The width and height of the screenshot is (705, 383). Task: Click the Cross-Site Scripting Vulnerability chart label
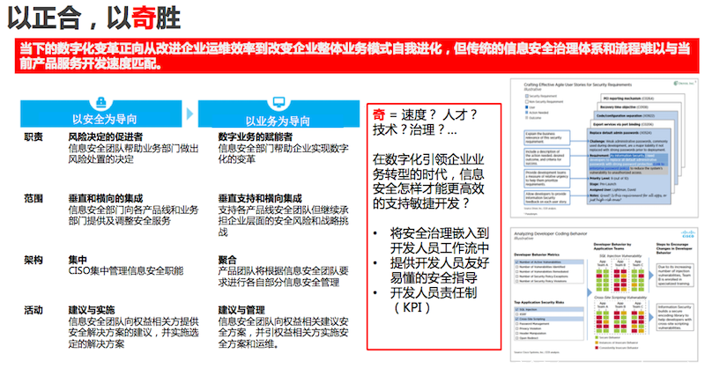click(x=620, y=298)
